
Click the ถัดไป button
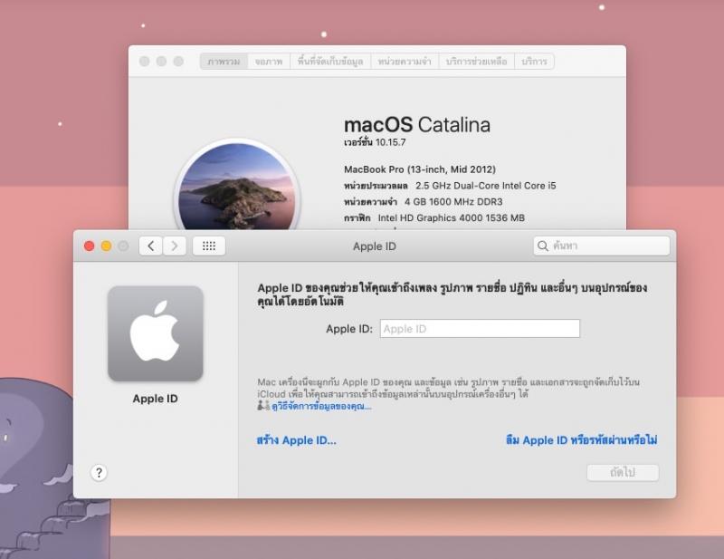[623, 473]
